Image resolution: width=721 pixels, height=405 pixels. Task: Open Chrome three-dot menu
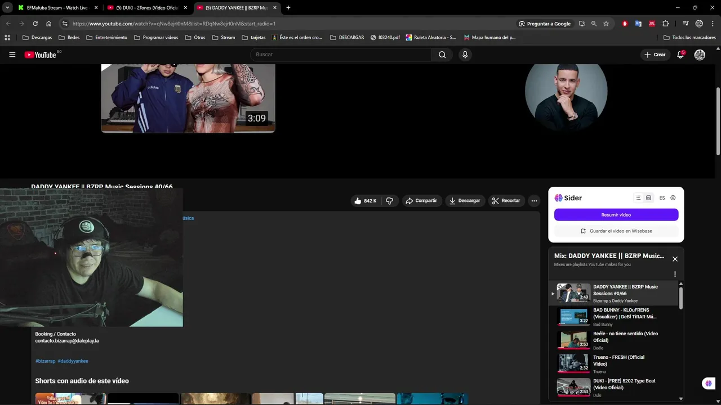[713, 24]
